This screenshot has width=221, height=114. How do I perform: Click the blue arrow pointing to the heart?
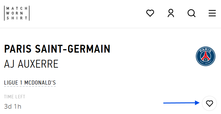tap(182, 103)
